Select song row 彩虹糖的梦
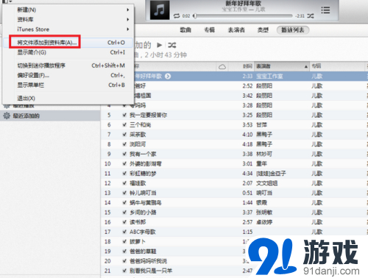The width and height of the screenshot is (368, 278). coord(234,174)
